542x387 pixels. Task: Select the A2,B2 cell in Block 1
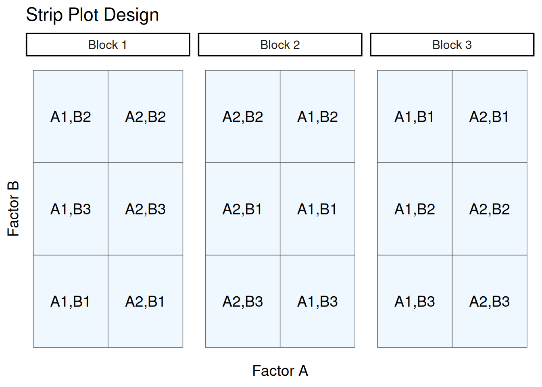pos(145,117)
